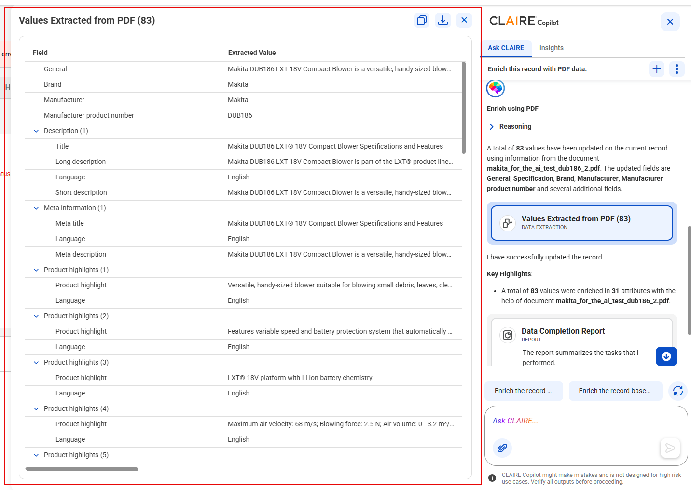Viewport: 691px width, 490px height.
Task: Click the Field column header
Action: (x=40, y=53)
